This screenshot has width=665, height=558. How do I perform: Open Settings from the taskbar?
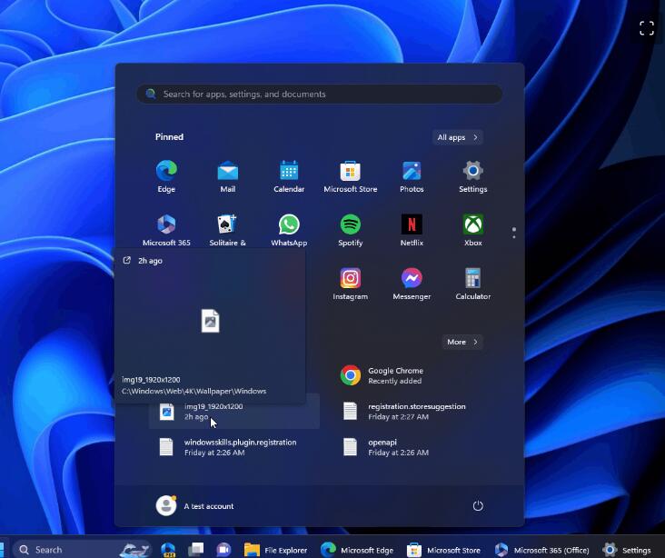627,550
